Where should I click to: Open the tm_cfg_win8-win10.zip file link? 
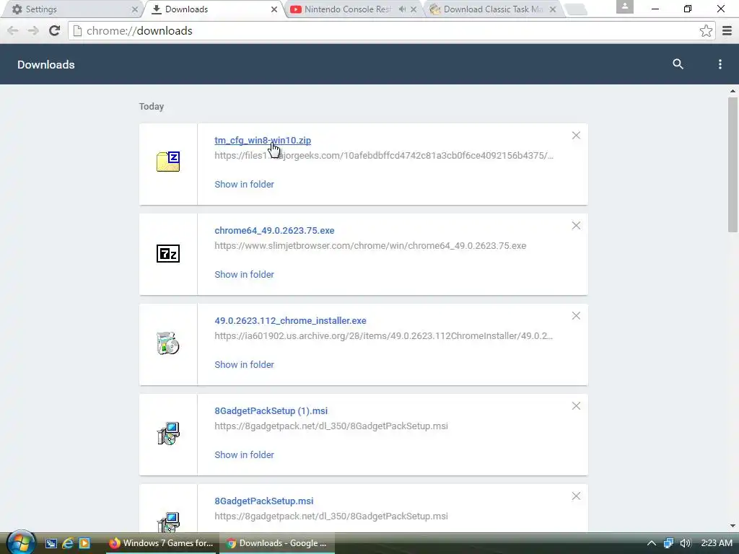click(x=263, y=141)
